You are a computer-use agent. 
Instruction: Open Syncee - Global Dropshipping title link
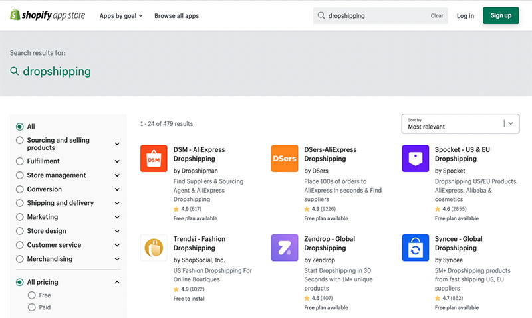coord(458,243)
